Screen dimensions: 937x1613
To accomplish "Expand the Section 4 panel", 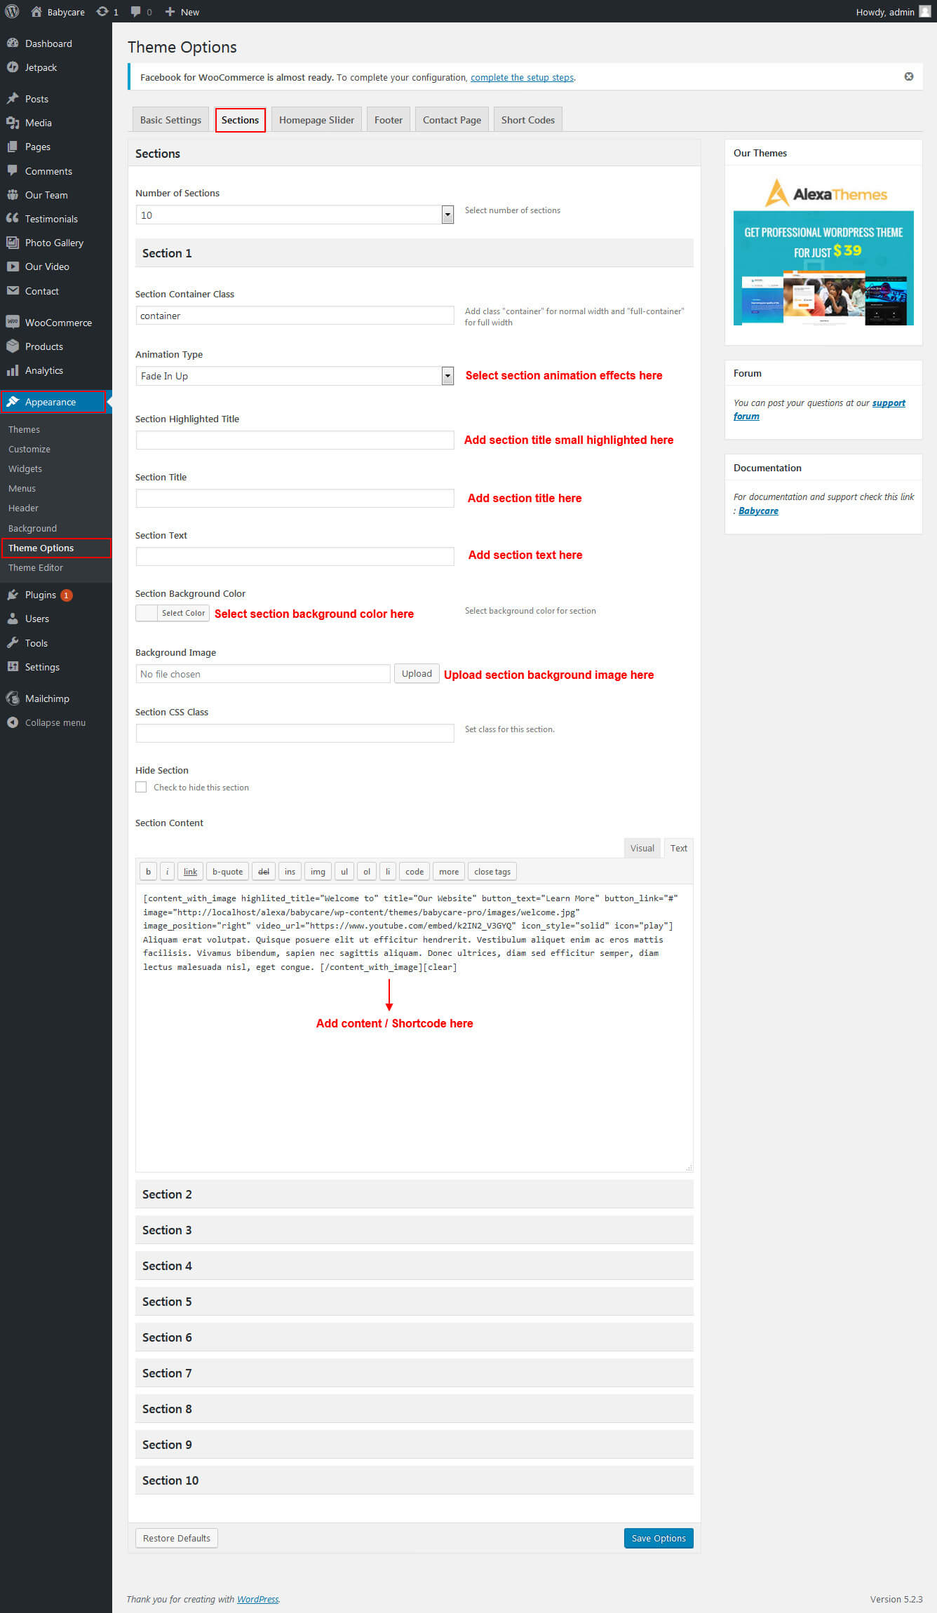I will [414, 1265].
